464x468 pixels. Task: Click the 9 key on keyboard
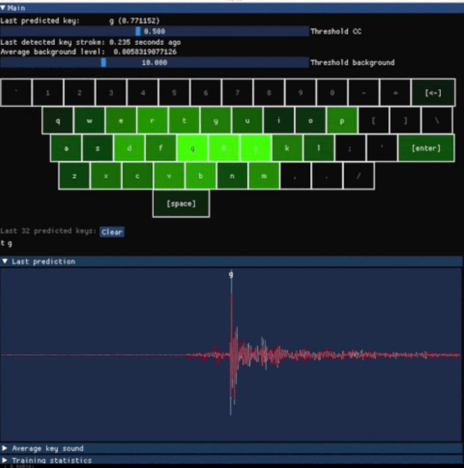301,92
